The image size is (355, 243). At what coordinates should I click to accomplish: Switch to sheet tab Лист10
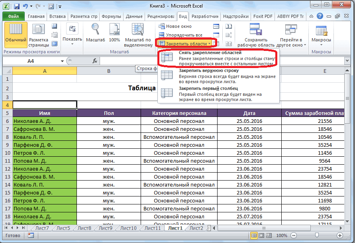click(128, 228)
